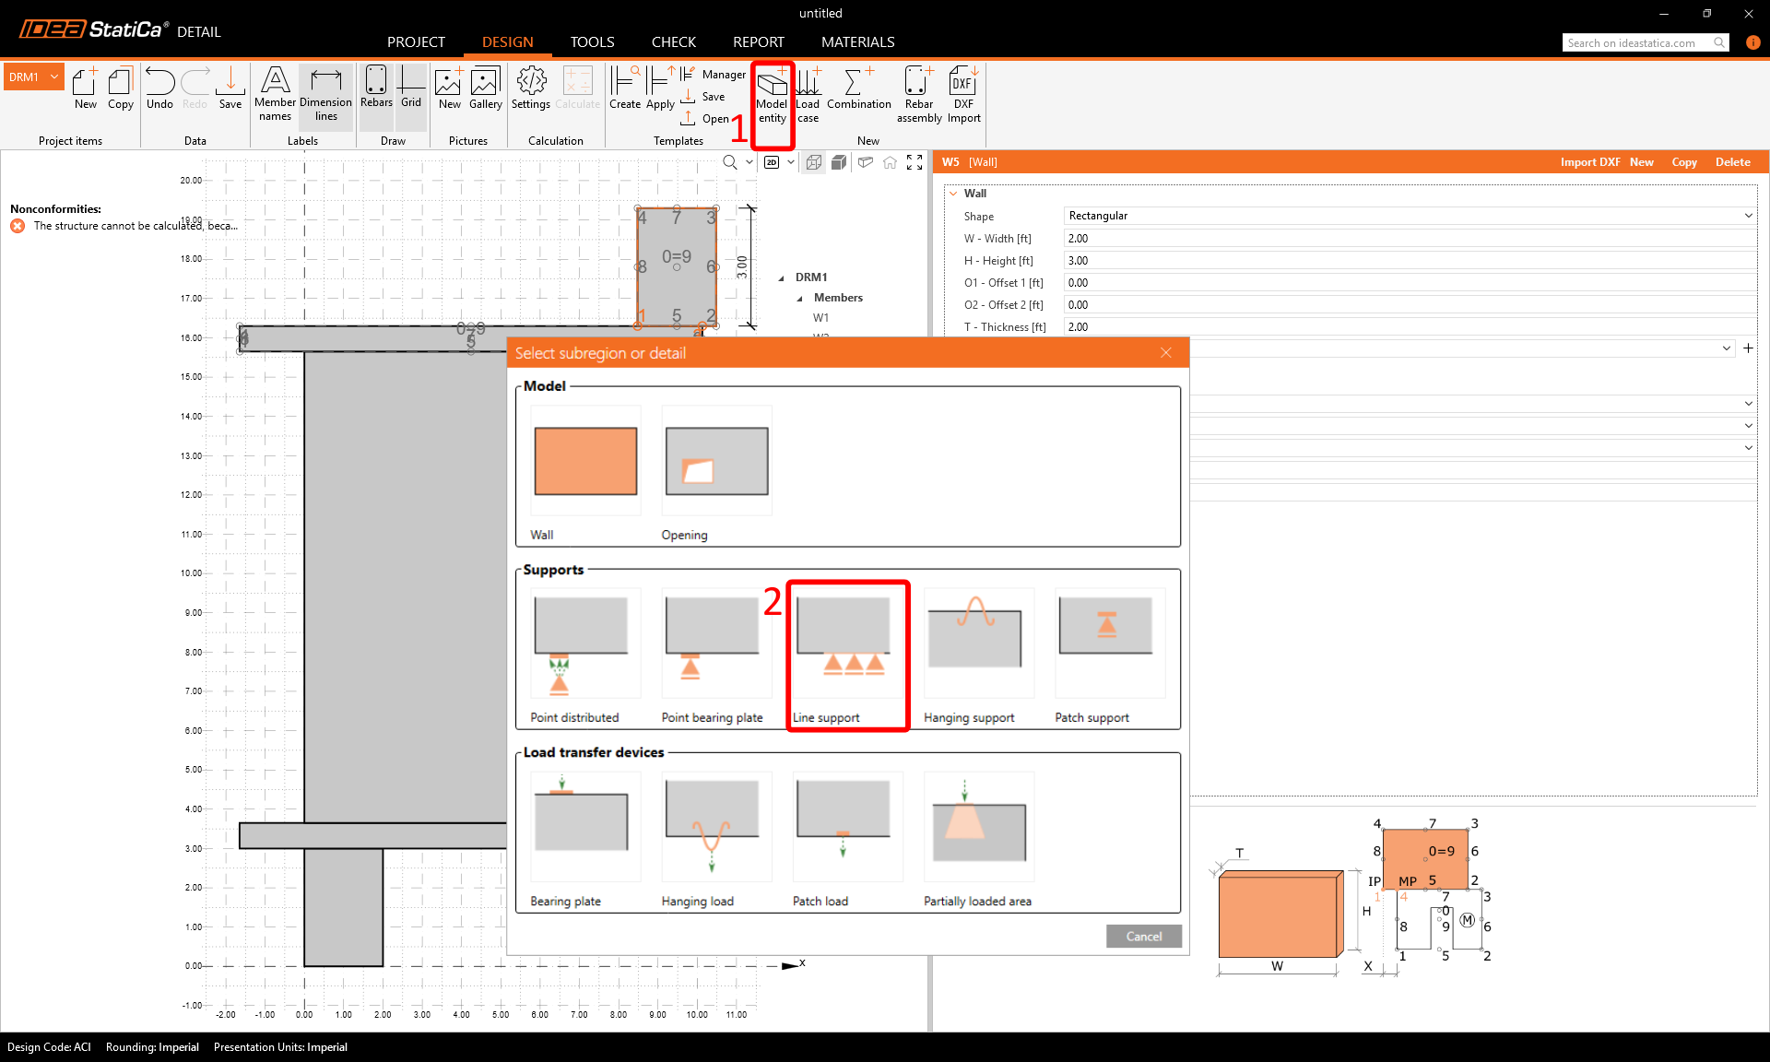This screenshot has height=1062, width=1770.
Task: Open the Shape Rectangular dropdown
Action: (x=1409, y=216)
